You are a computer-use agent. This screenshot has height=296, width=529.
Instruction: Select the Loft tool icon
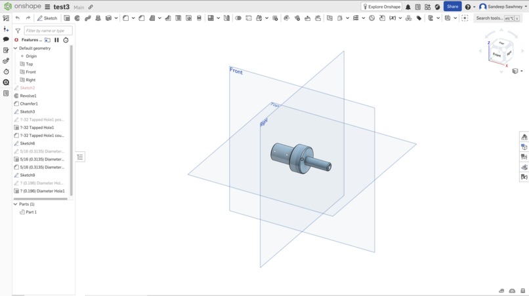(98, 18)
